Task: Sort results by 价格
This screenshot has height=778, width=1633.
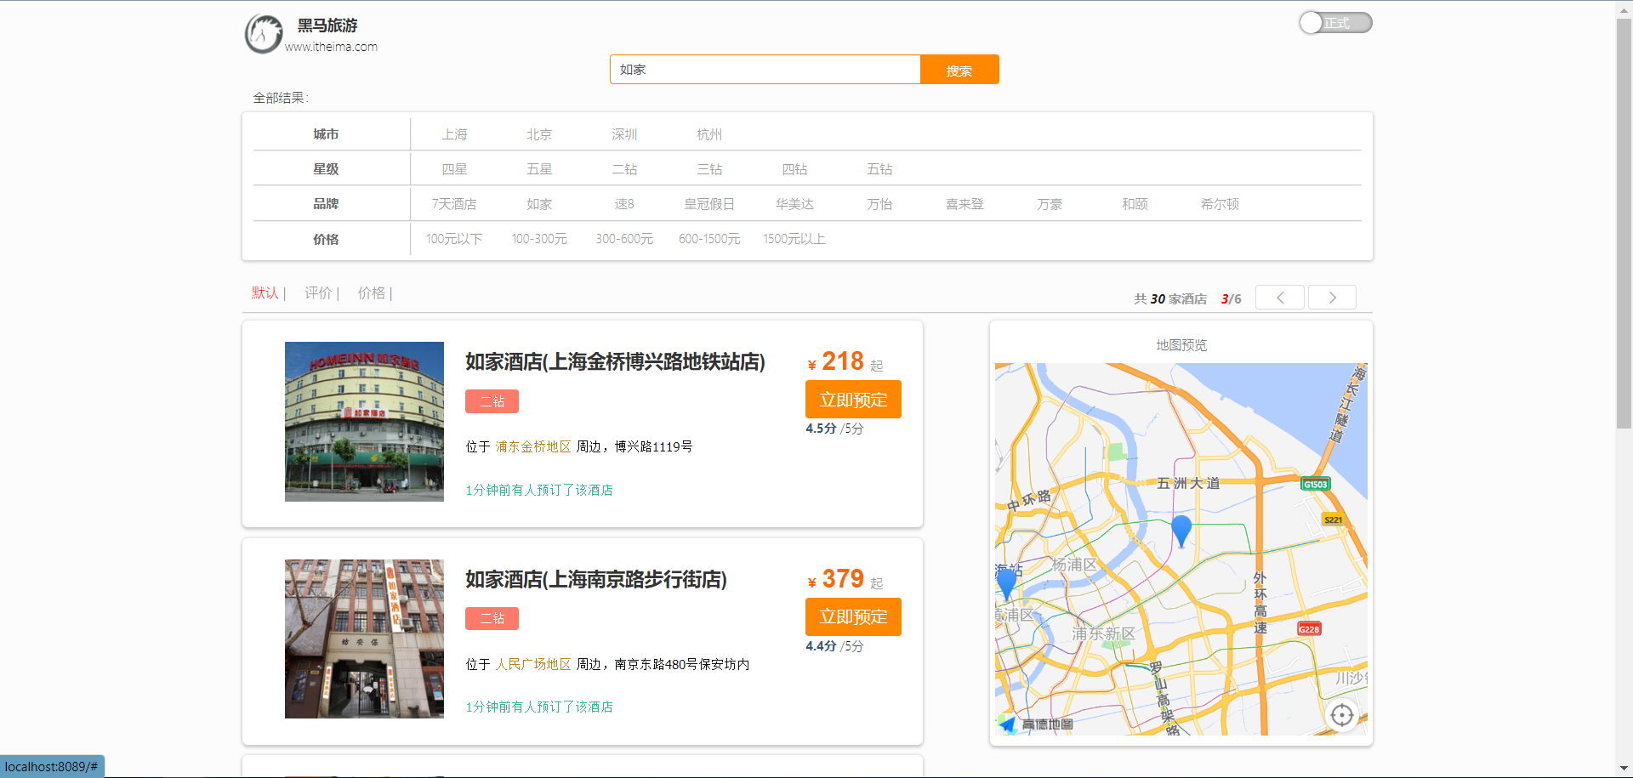Action: [371, 293]
